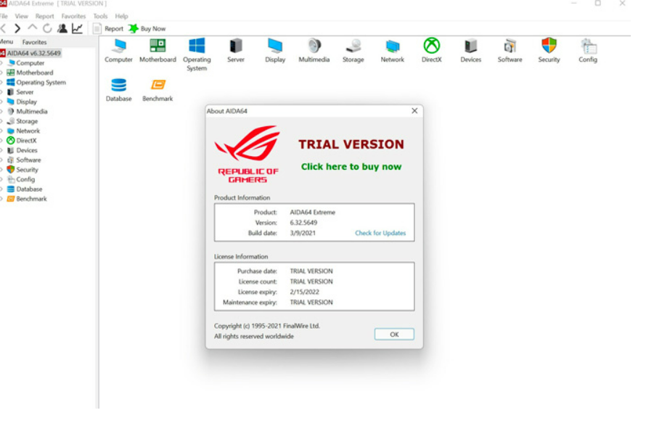The width and height of the screenshot is (646, 426).
Task: Click the AIDA64 Extreme product name text
Action: pyautogui.click(x=313, y=213)
